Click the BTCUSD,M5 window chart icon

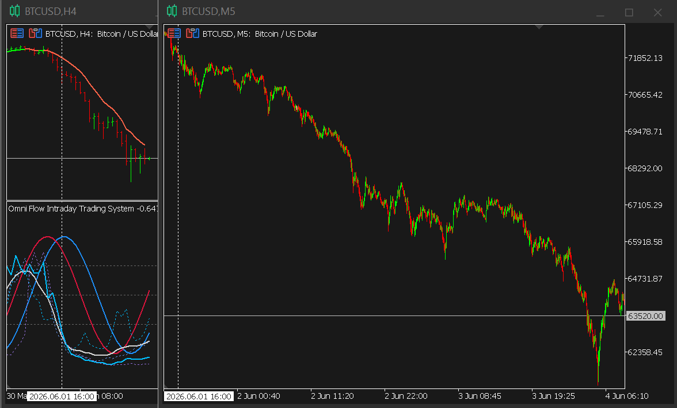[x=172, y=11]
